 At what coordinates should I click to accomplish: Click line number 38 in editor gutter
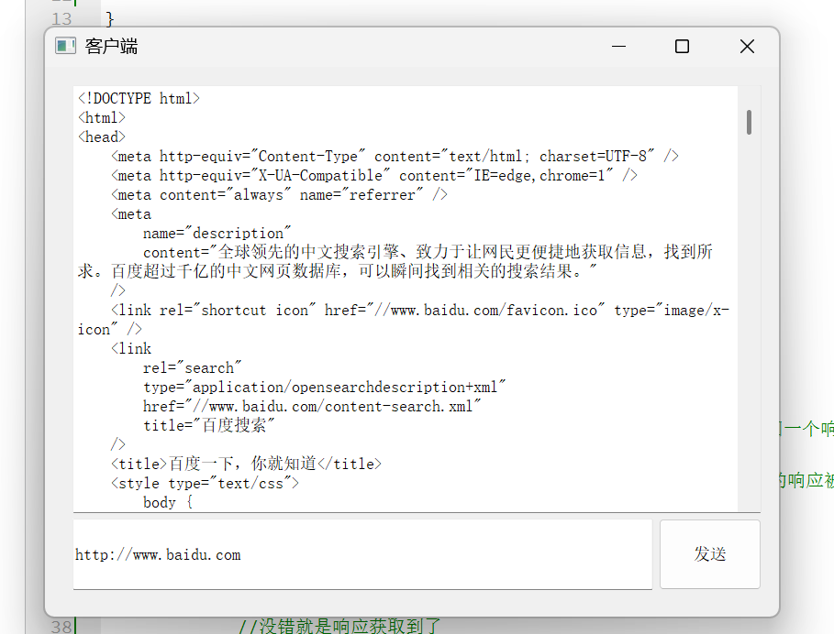[61, 627]
